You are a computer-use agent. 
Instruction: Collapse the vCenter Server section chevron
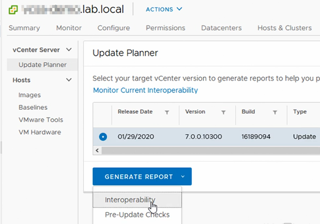pos(69,49)
